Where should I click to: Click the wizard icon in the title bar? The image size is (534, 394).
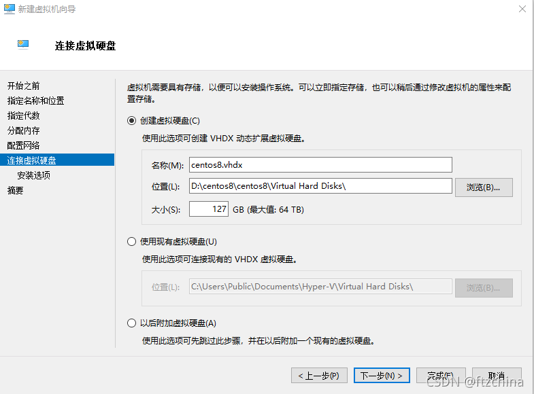pyautogui.click(x=10, y=10)
